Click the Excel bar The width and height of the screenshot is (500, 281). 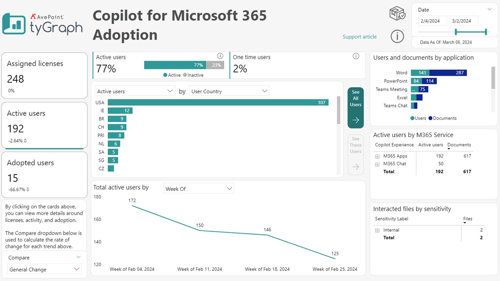[x=417, y=98]
